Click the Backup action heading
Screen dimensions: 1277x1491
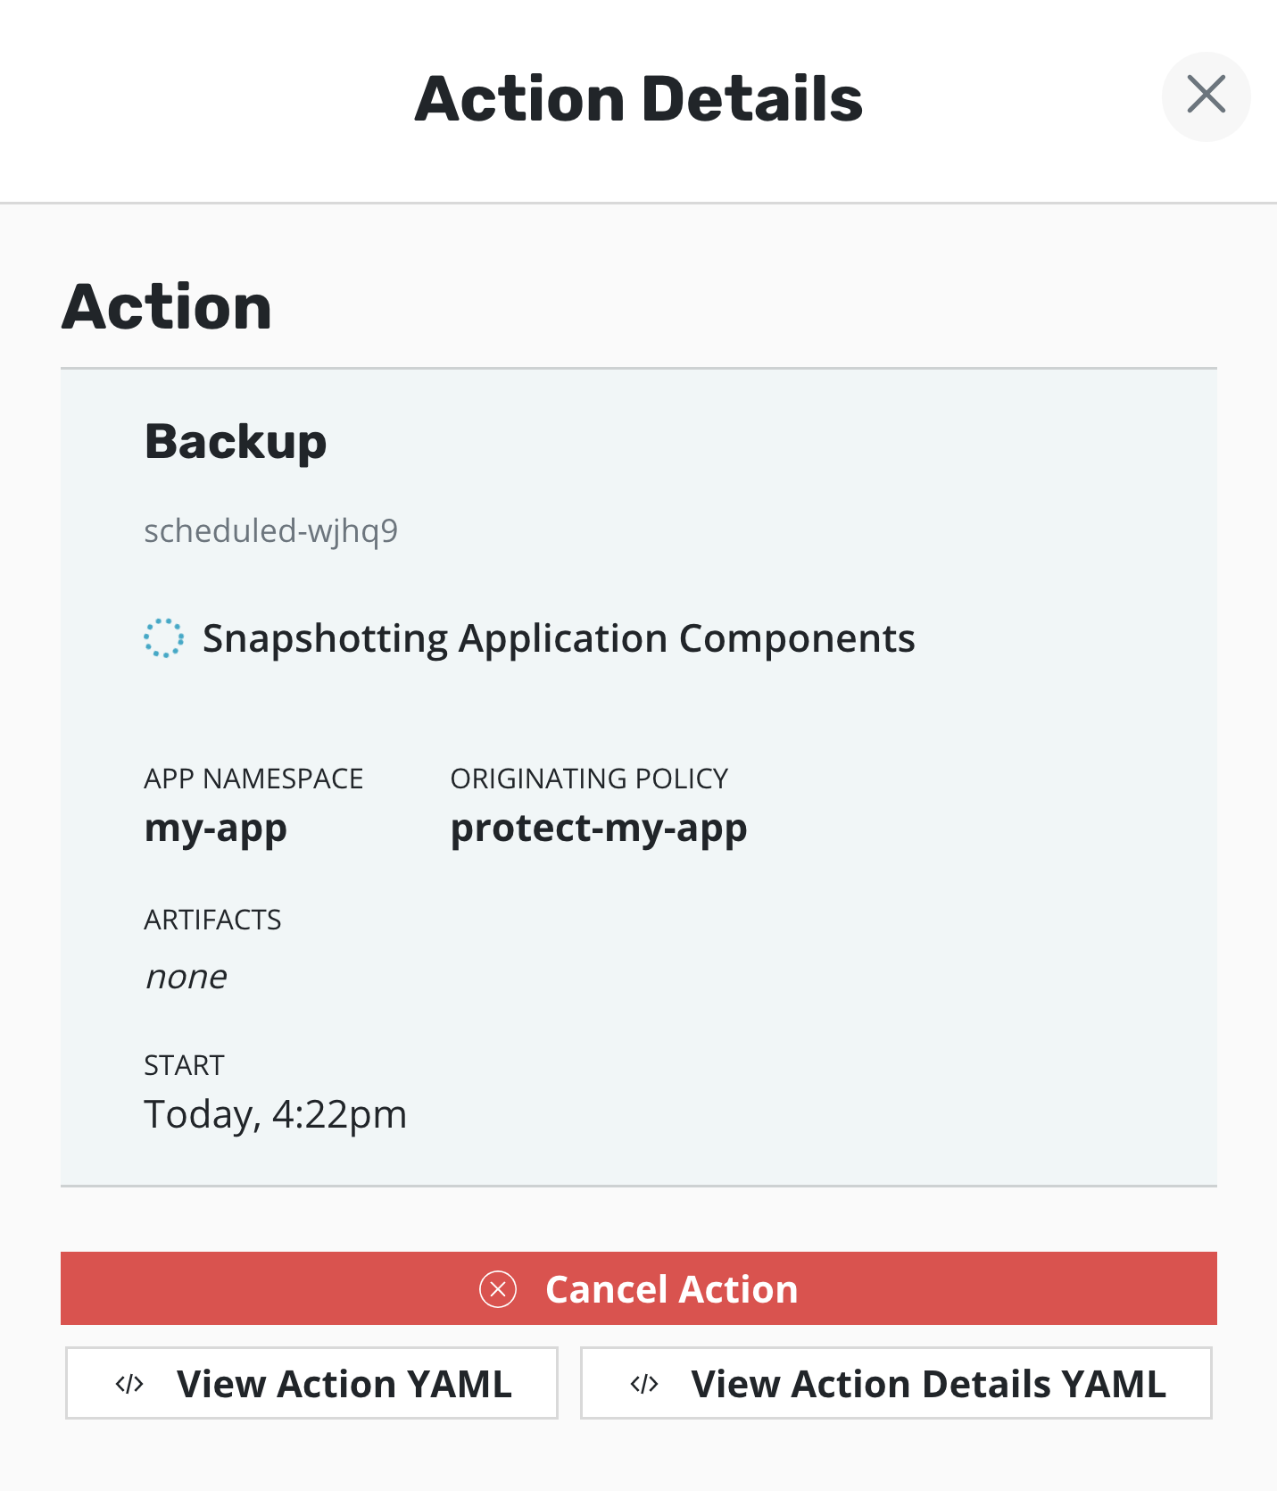tap(236, 442)
